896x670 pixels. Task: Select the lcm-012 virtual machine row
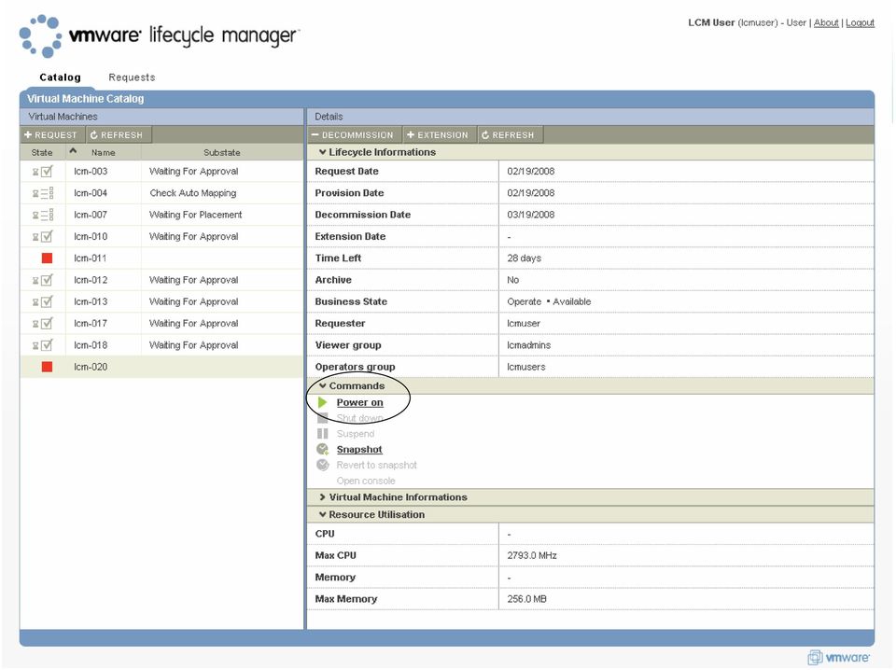161,280
